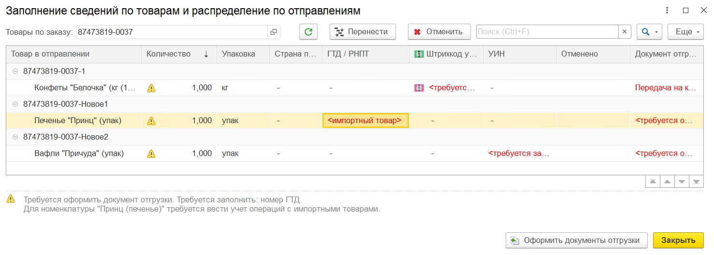Open the Еще menu
This screenshot has height=255, width=714.
[685, 32]
